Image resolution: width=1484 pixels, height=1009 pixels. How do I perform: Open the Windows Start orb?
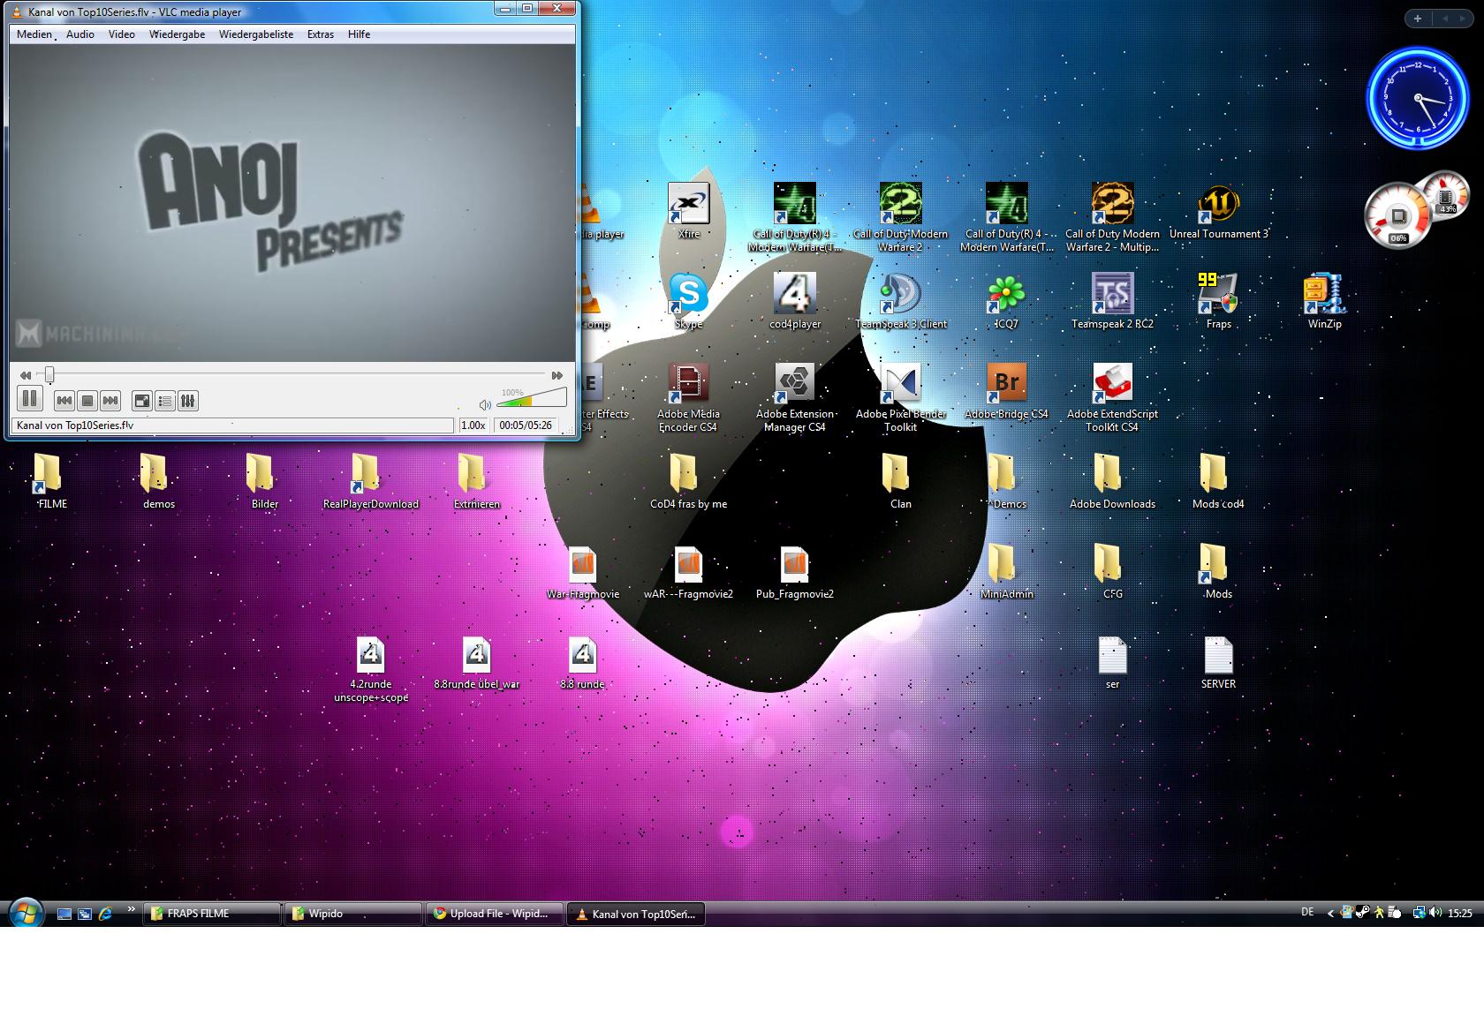25,913
